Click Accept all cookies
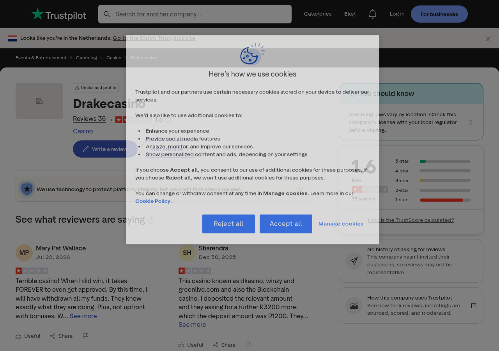Screen dimensions: 499x351 click(286, 224)
